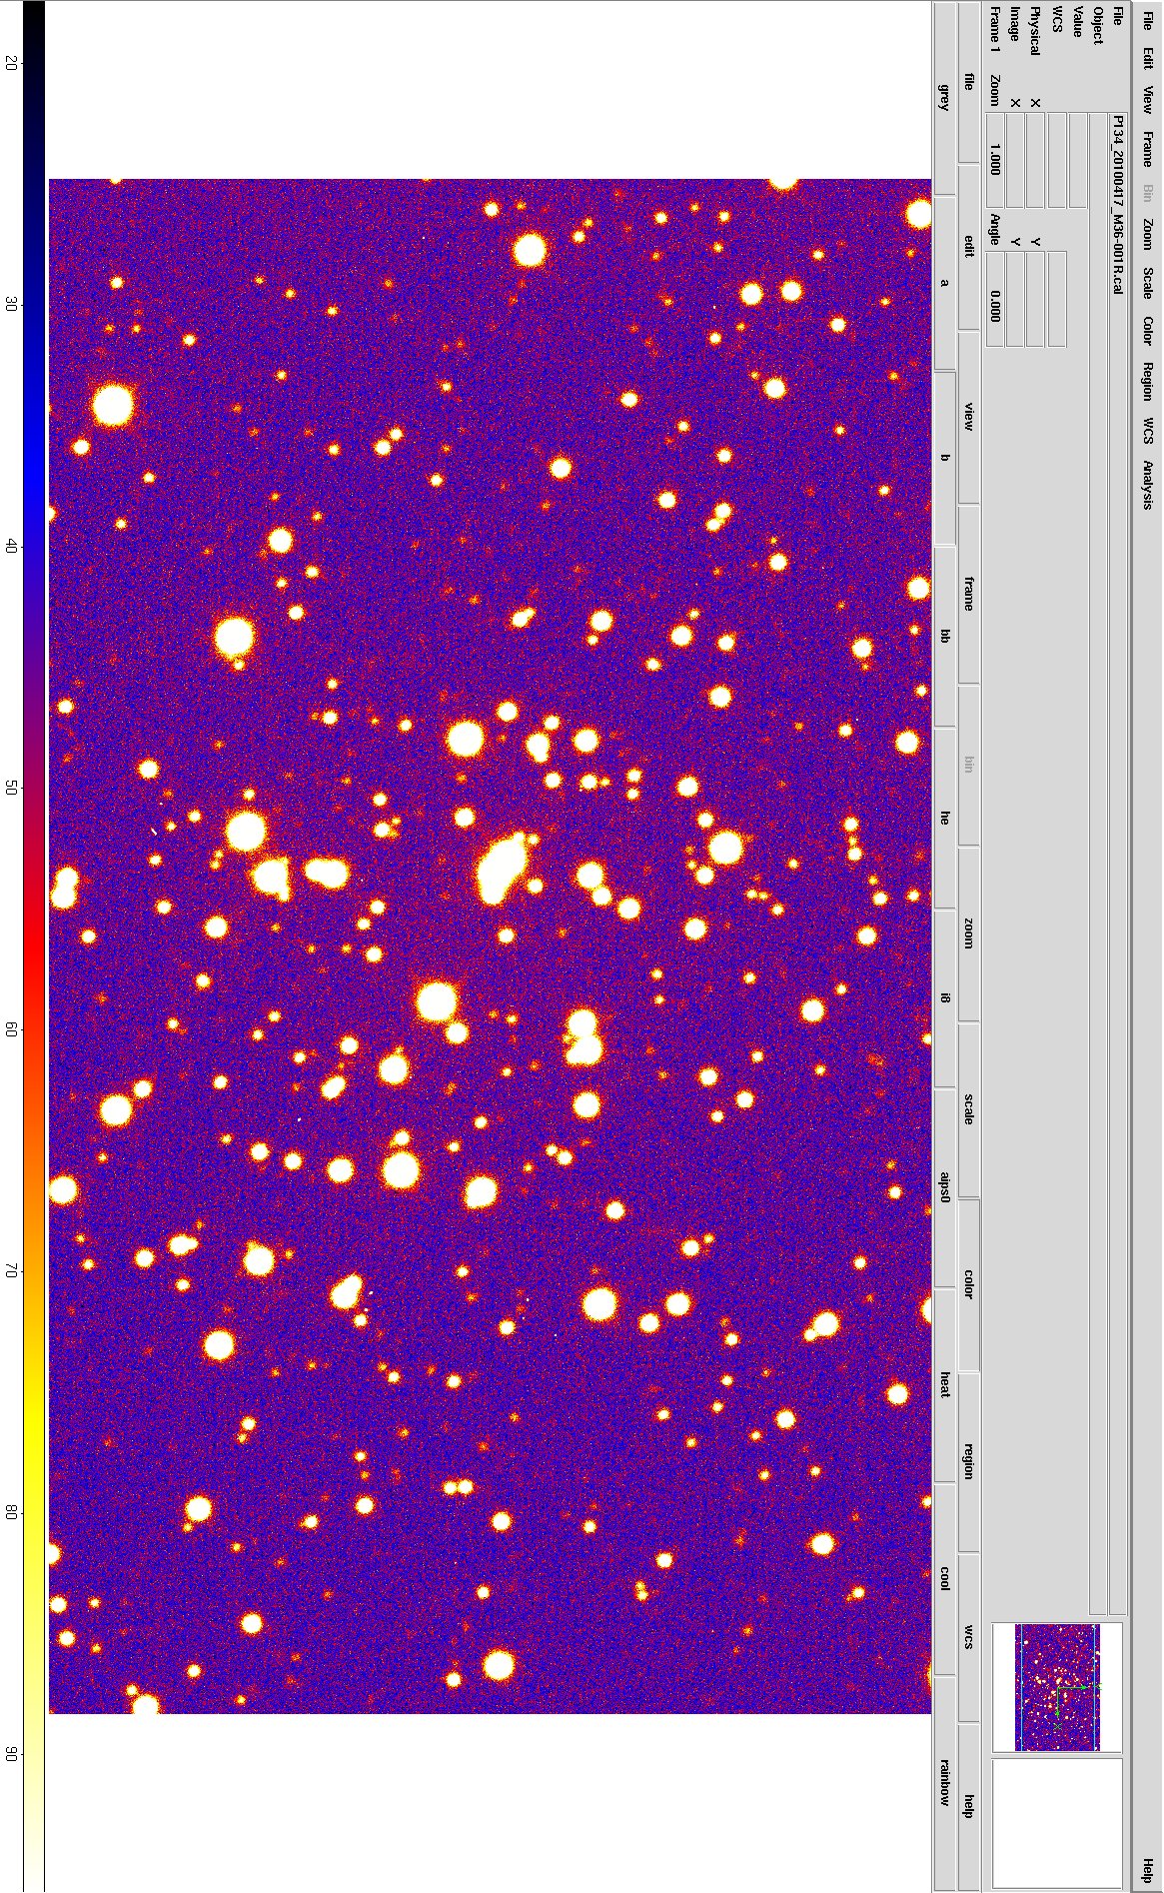Click the 'help' button in the button bar
Viewport: 1164px width, 1893px height.
click(969, 1807)
